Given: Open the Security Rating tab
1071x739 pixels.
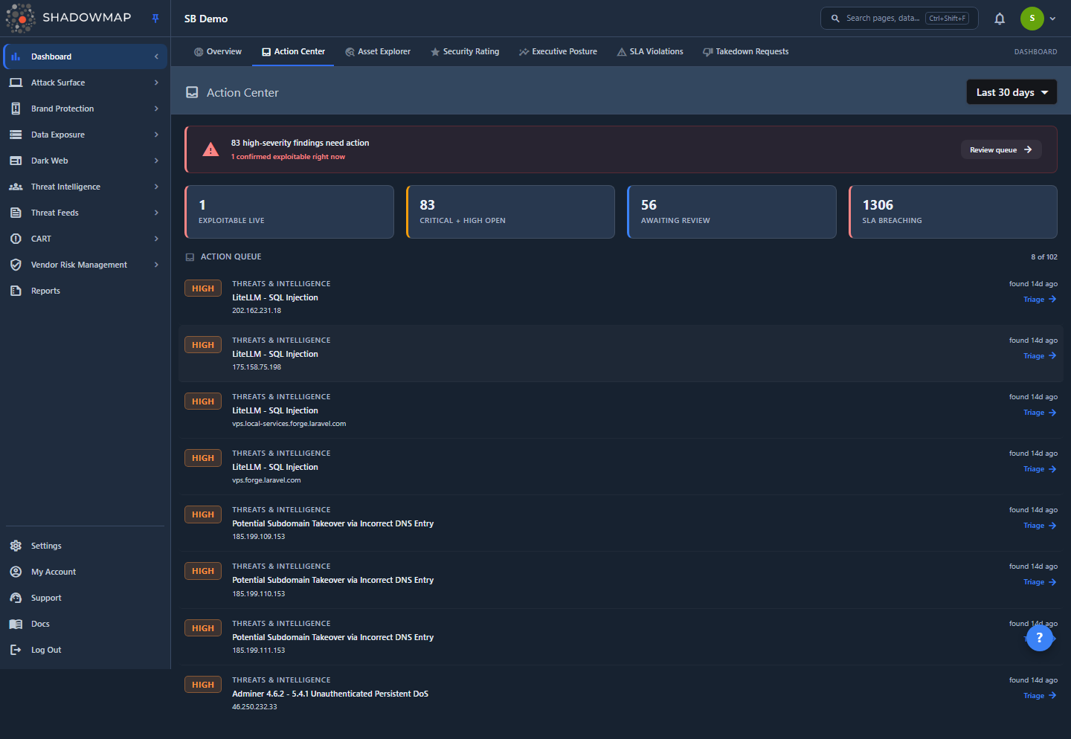Looking at the screenshot, I should 465,52.
